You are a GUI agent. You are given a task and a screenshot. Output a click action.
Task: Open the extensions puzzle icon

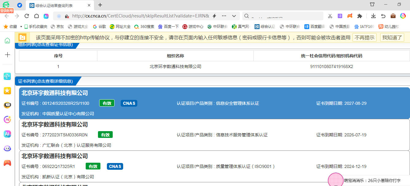[360, 16]
